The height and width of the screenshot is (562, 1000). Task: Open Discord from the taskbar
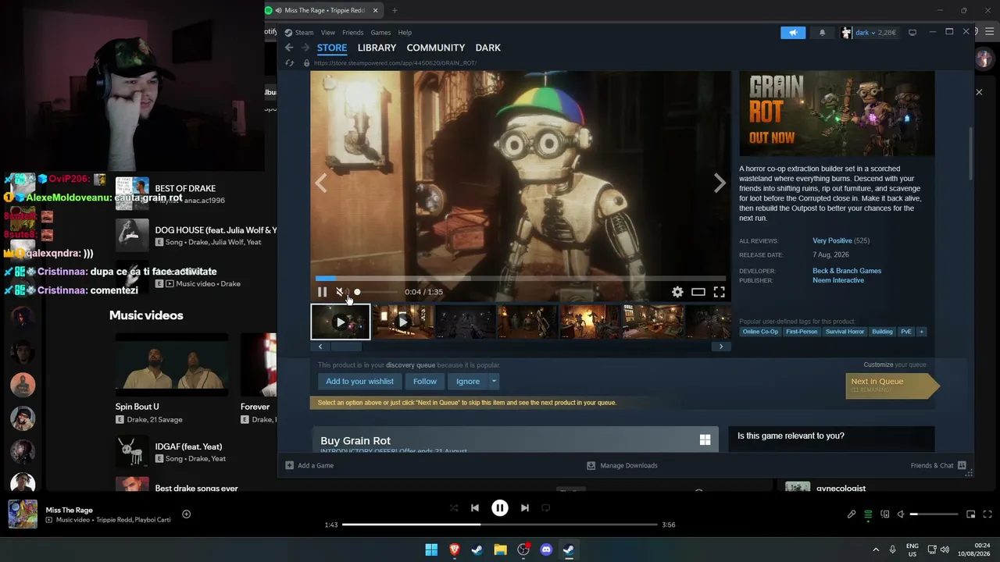(x=546, y=550)
